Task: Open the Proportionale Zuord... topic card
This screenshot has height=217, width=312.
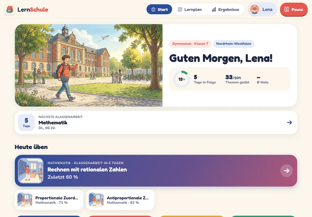Action: pyautogui.click(x=49, y=200)
